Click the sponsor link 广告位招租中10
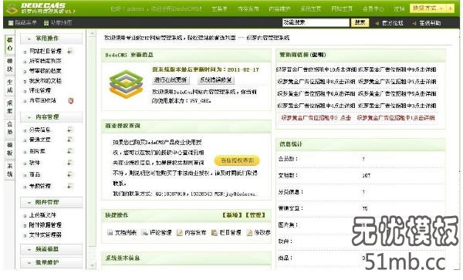 tap(316, 69)
